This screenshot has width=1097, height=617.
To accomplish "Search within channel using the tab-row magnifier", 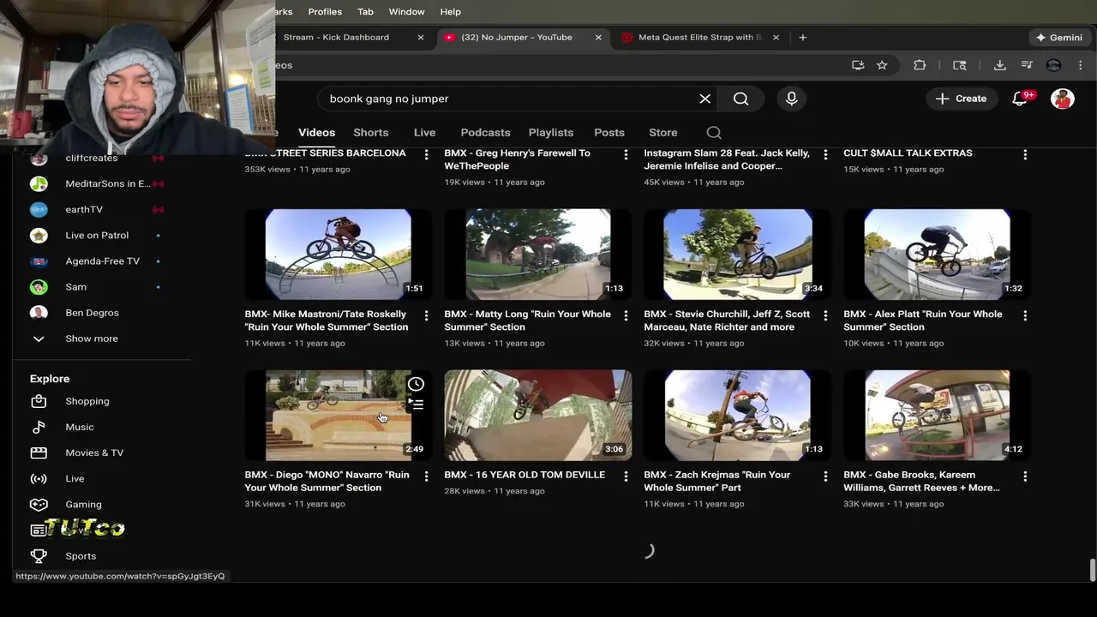I will tap(714, 133).
